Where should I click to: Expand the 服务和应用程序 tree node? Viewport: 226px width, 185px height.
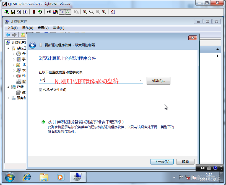click(x=8, y=98)
